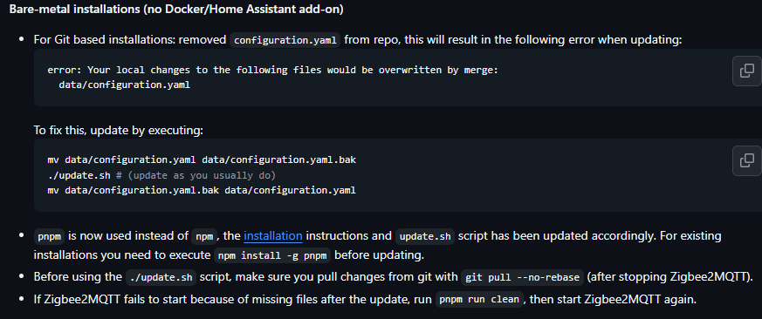Copy the merge error message code block
This screenshot has width=762, height=319.
point(747,71)
